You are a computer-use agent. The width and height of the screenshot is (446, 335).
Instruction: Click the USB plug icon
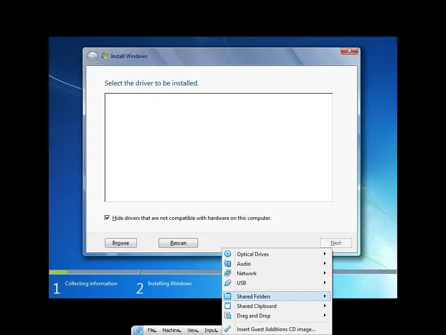pos(227,283)
